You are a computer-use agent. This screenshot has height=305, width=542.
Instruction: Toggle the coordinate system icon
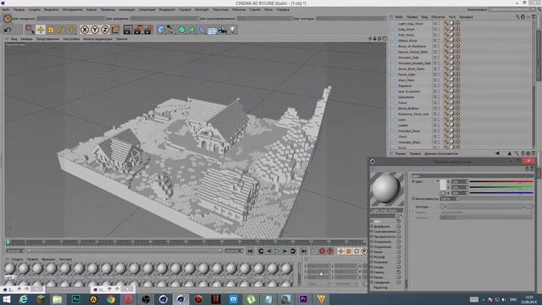coord(115,30)
